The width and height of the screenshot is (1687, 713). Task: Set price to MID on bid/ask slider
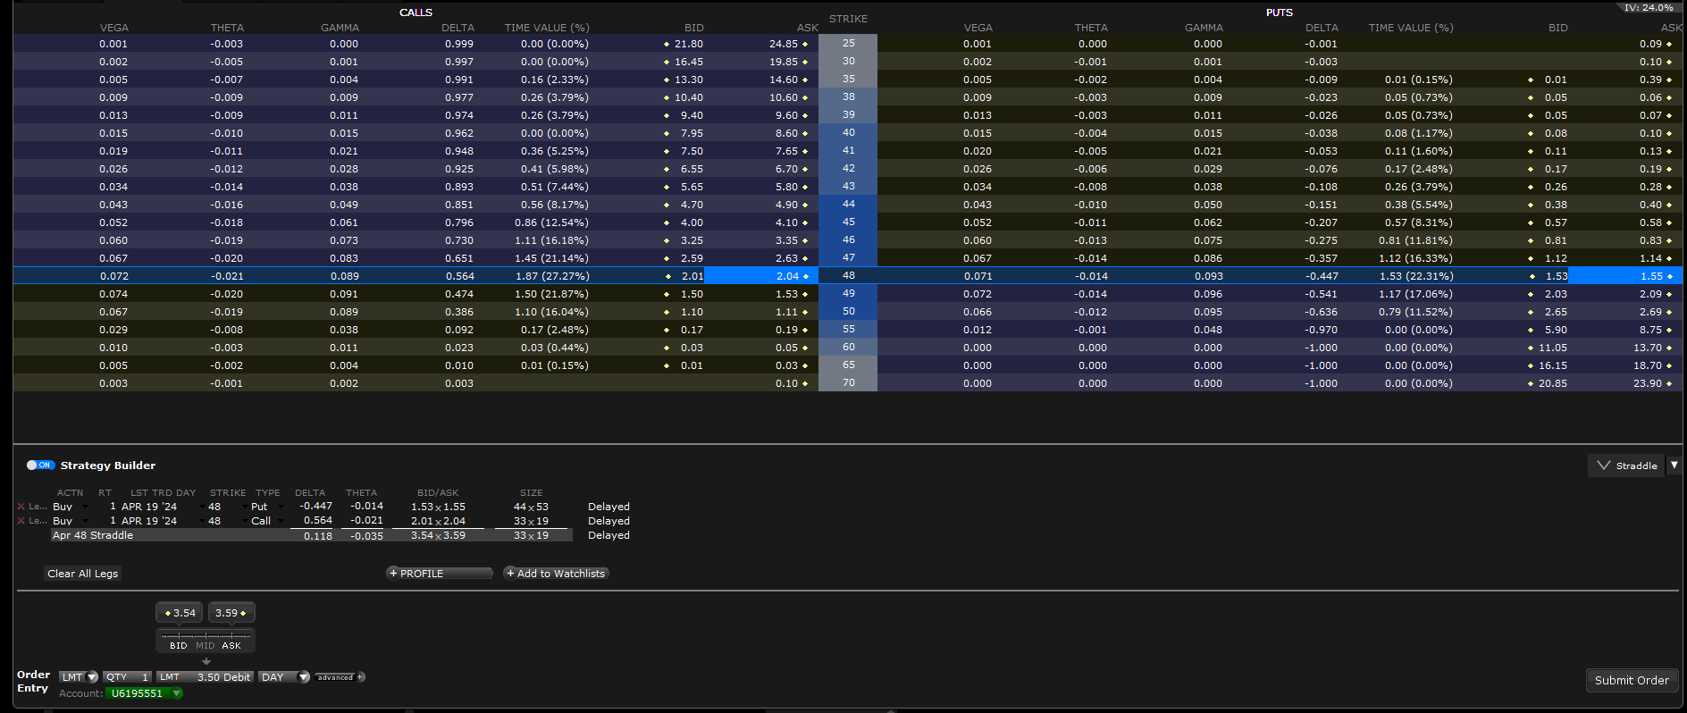[206, 645]
